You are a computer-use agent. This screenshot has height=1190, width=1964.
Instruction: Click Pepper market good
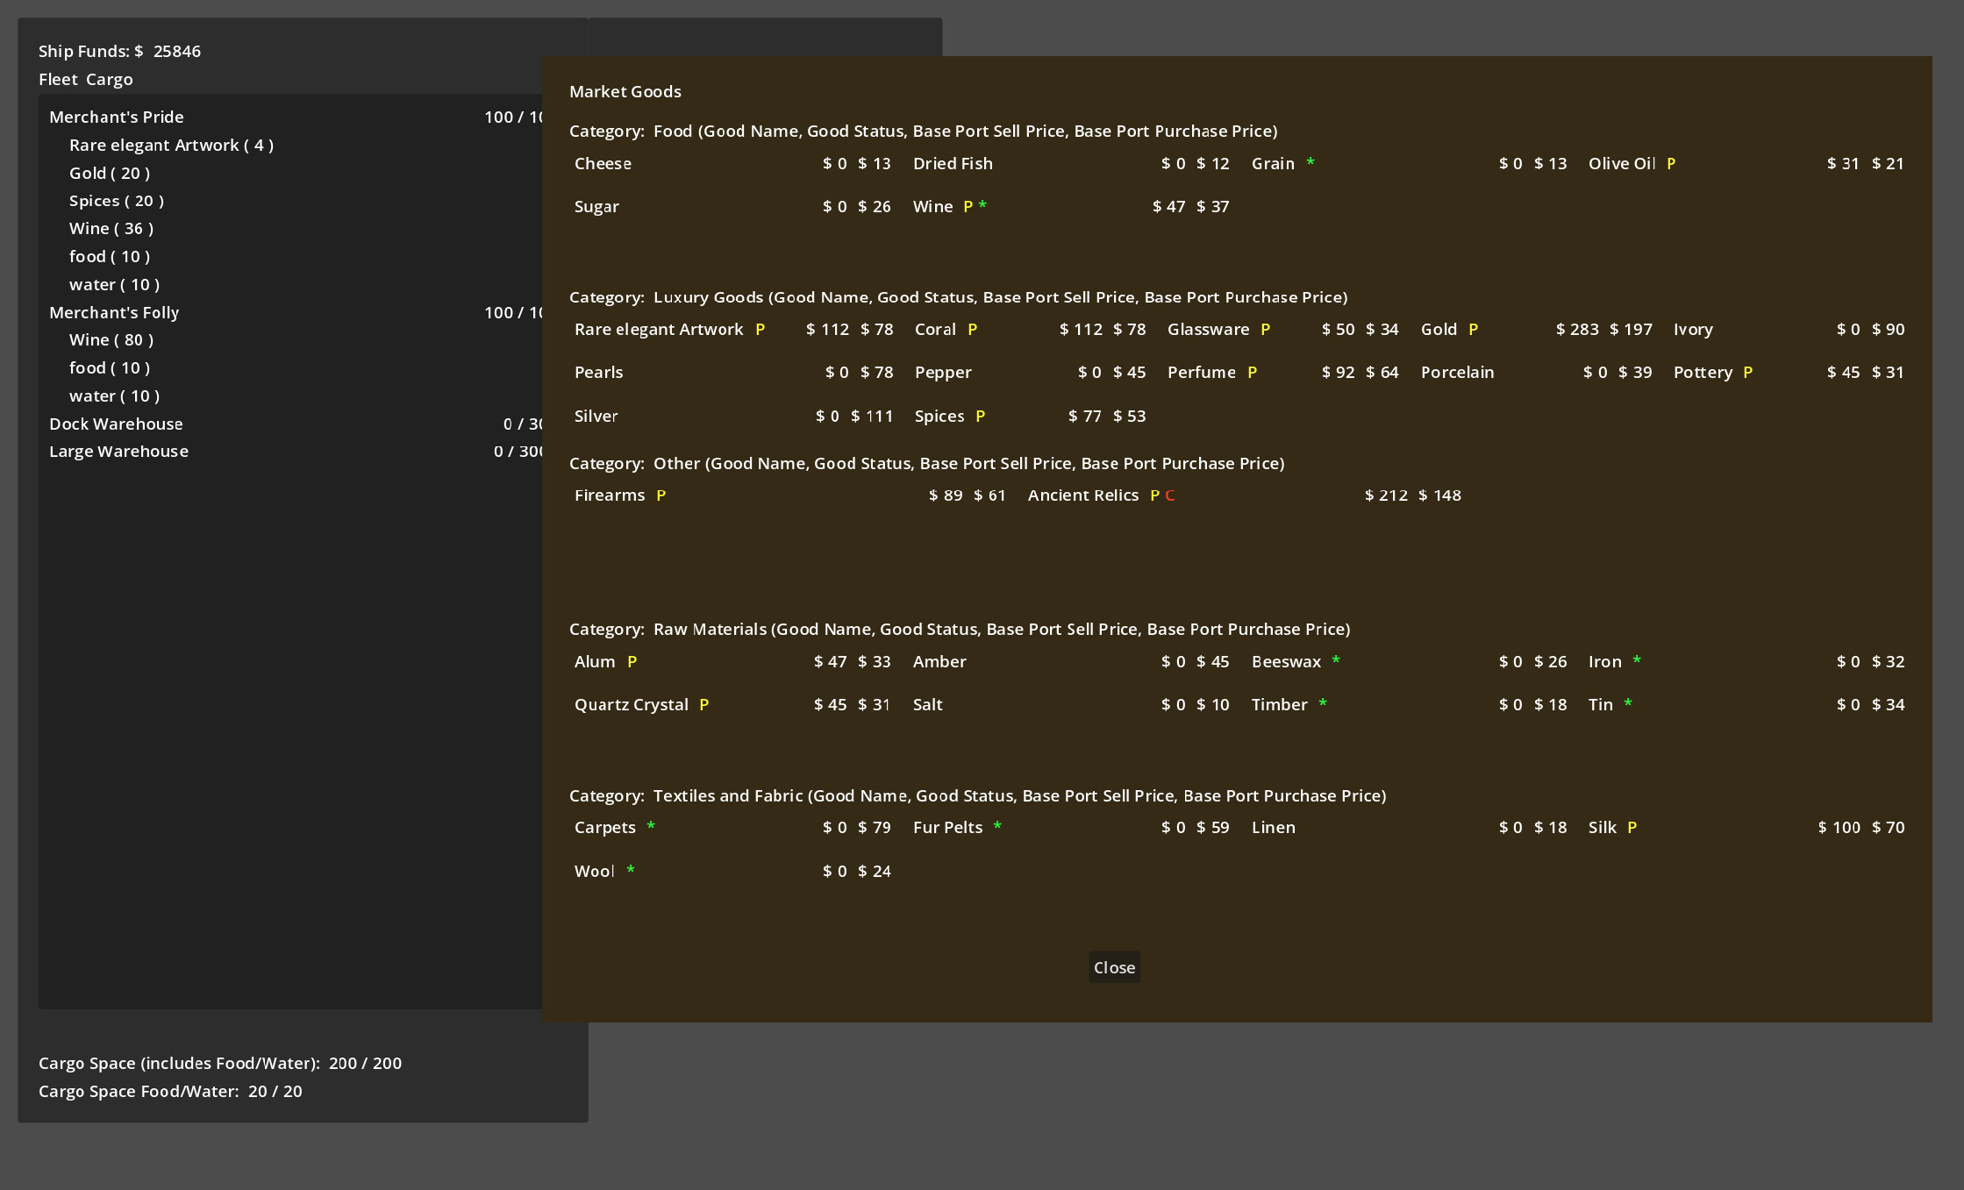tap(943, 372)
